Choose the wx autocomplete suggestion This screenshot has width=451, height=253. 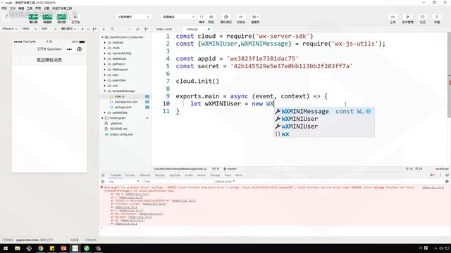[x=324, y=134]
